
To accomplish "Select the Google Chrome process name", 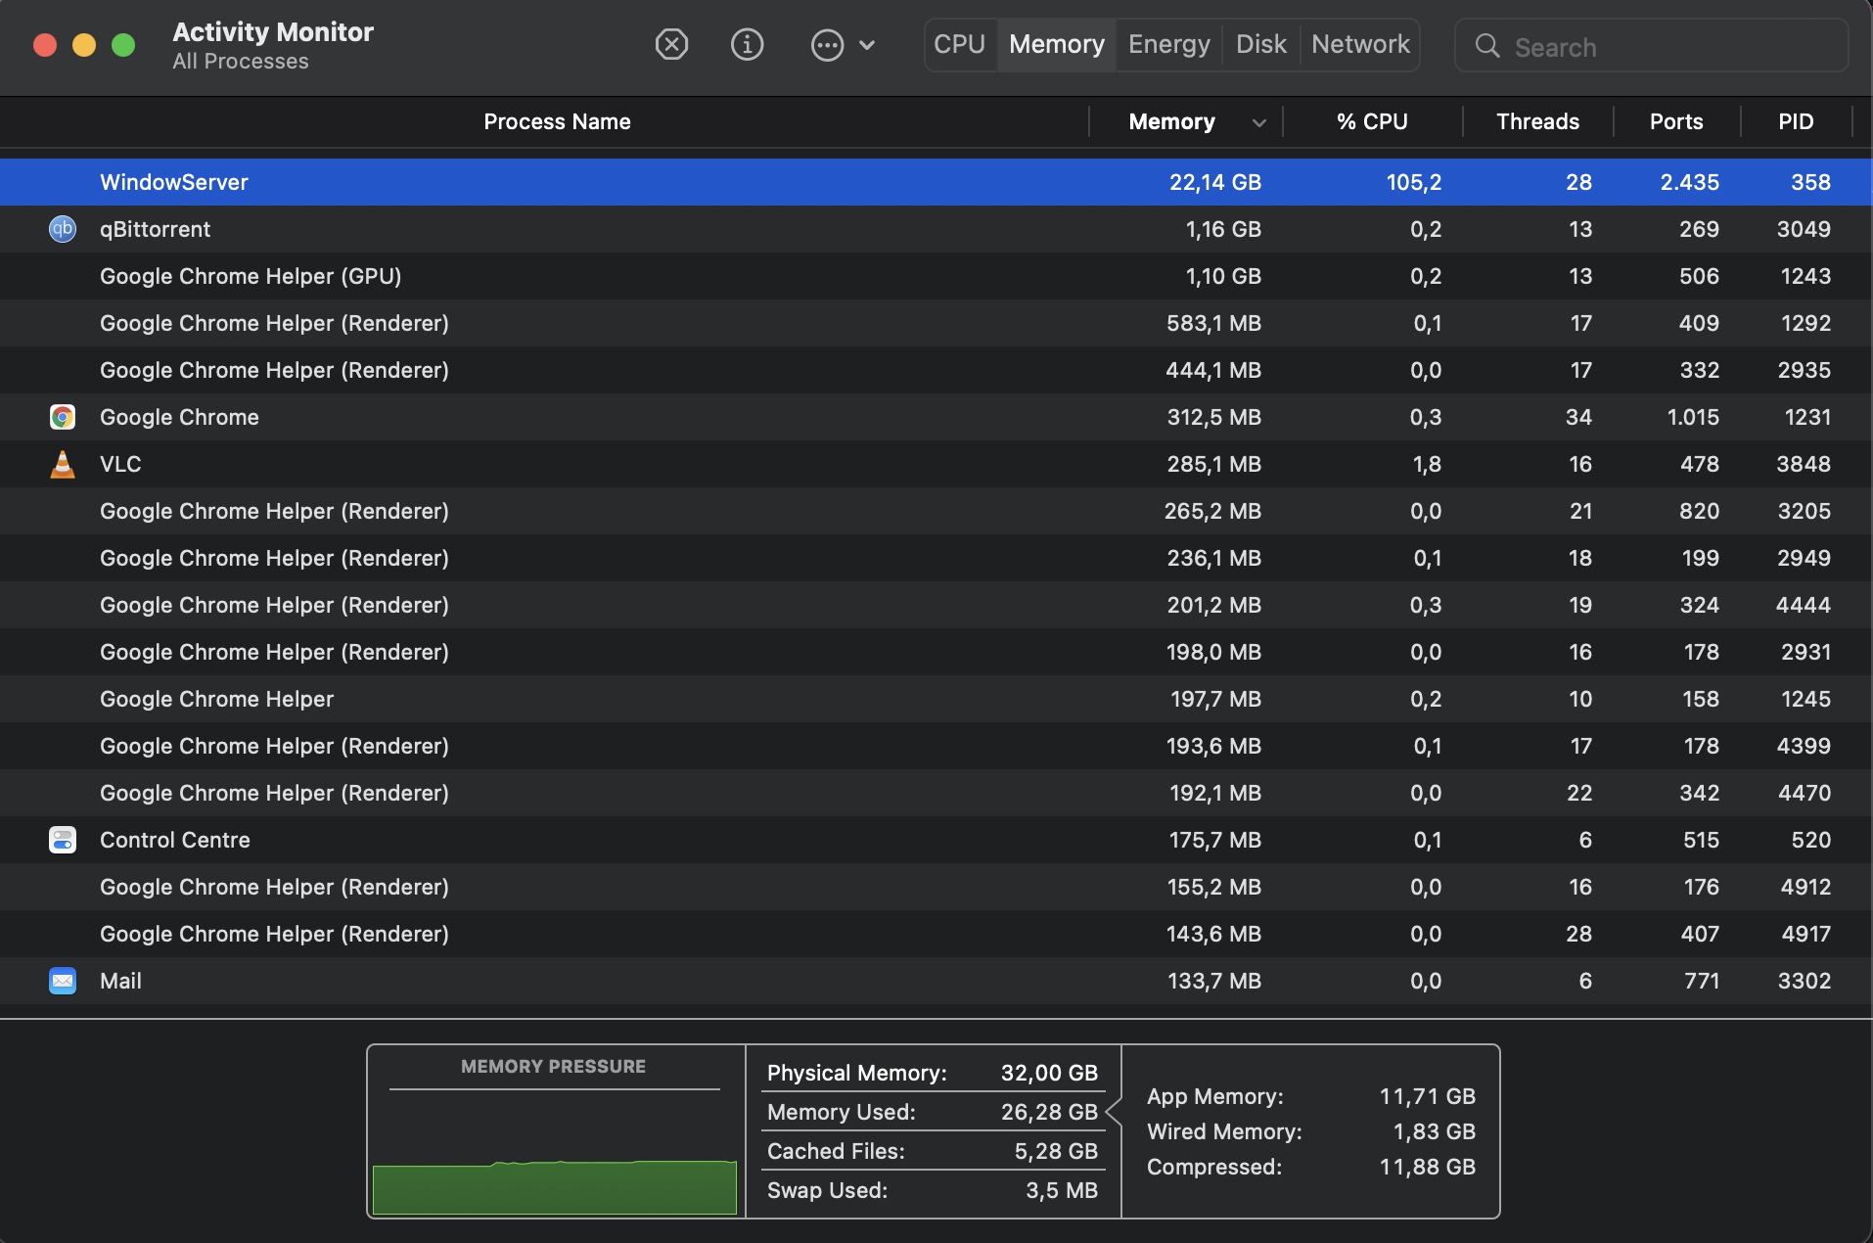I will click(x=179, y=417).
